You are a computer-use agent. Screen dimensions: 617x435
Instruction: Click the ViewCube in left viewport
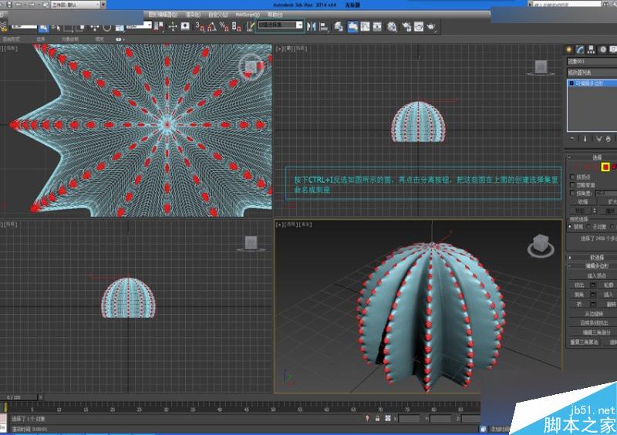tap(251, 243)
